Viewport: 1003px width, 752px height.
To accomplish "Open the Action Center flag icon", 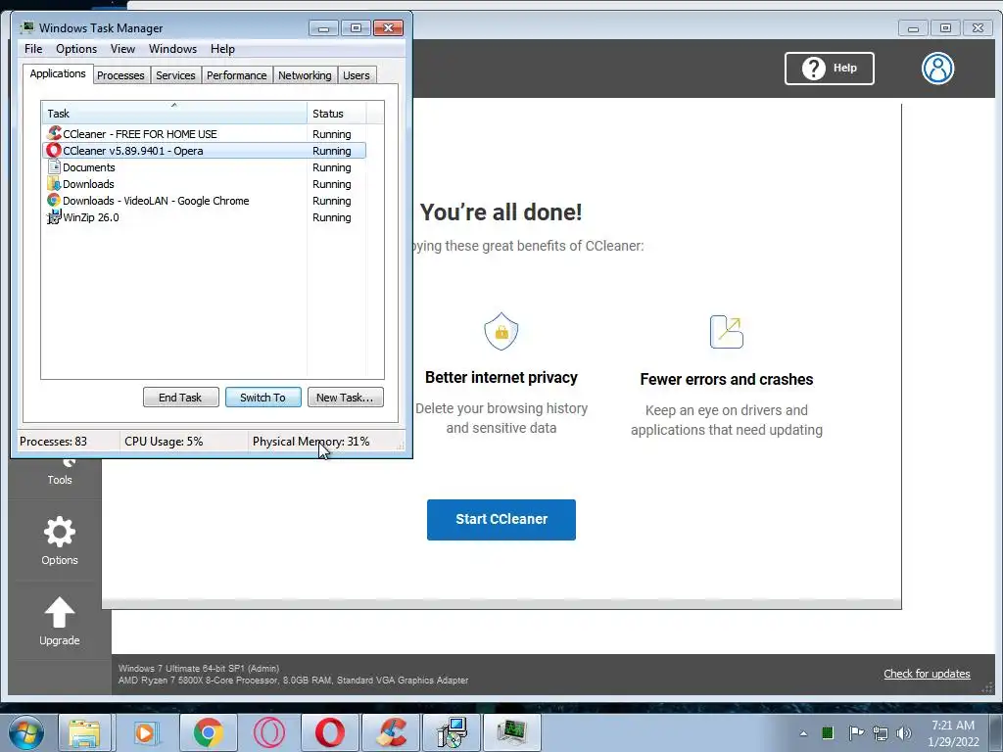I will point(856,732).
